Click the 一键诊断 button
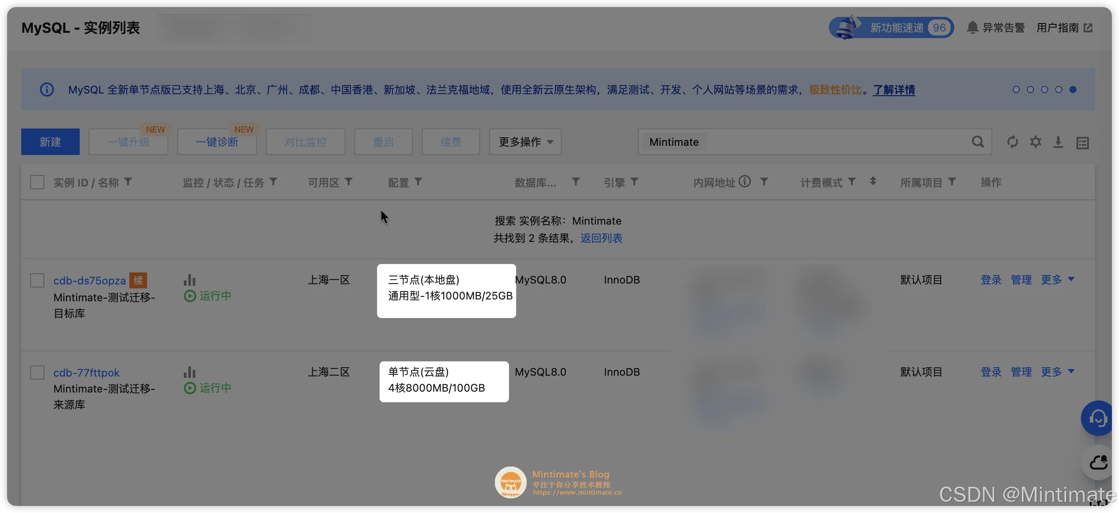This screenshot has height=513, width=1119. 217,142
